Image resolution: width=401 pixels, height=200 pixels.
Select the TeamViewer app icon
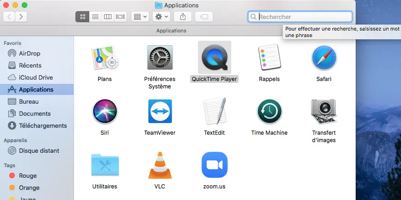coord(160,112)
